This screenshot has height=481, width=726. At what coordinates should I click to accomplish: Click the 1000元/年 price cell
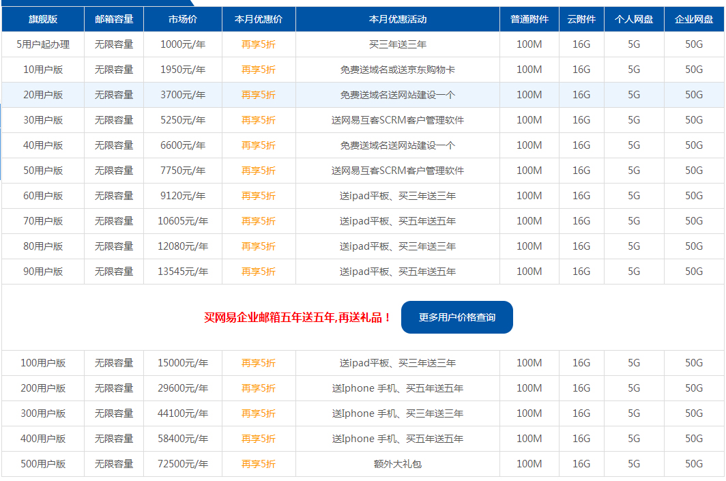pyautogui.click(x=183, y=44)
